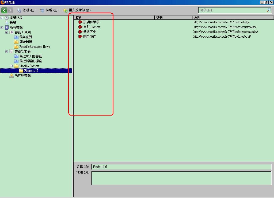
Task: Select the 最常瀏覽 smart folder
Action: pyautogui.click(x=26, y=37)
